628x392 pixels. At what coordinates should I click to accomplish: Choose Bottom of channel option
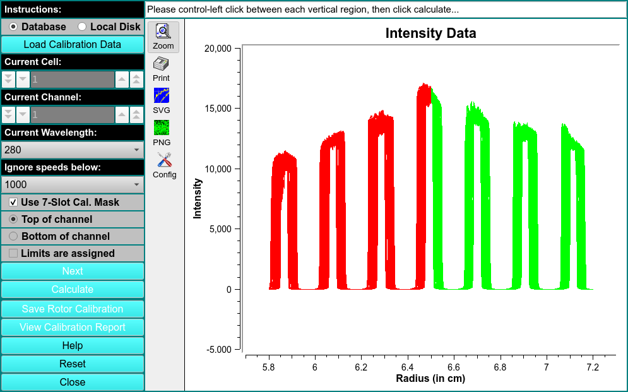[13, 236]
